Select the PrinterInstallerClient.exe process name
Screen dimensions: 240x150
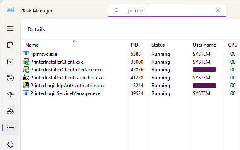(57, 62)
